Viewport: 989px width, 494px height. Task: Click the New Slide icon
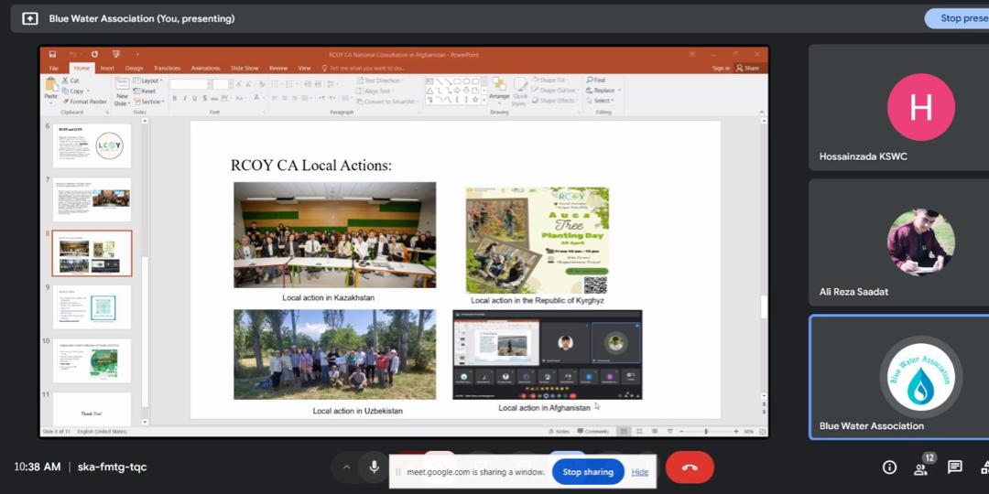coord(122,91)
